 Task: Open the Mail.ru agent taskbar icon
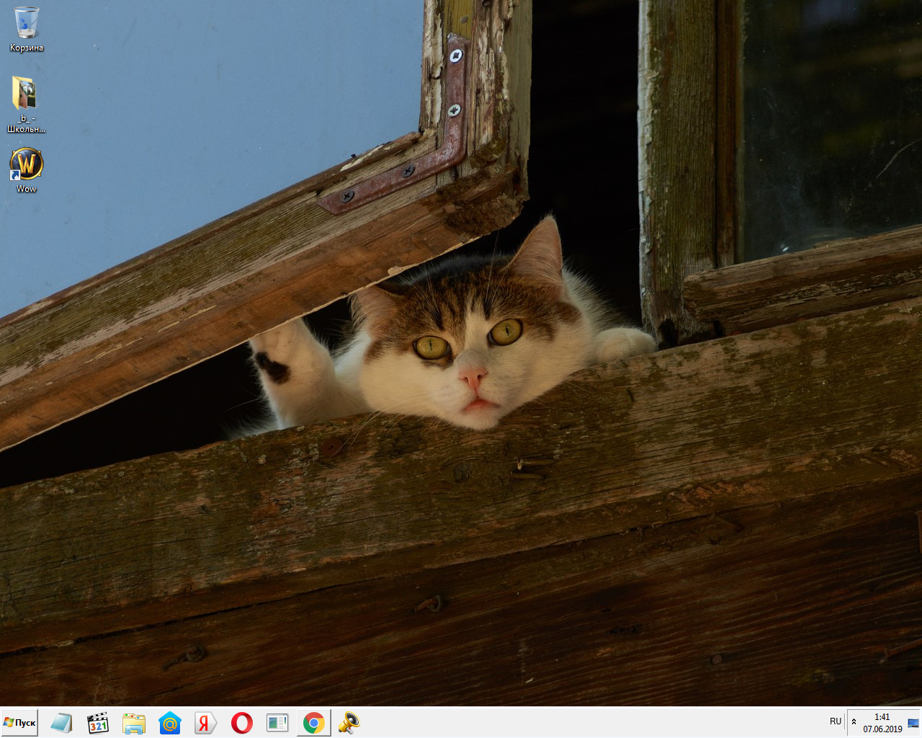pos(170,722)
